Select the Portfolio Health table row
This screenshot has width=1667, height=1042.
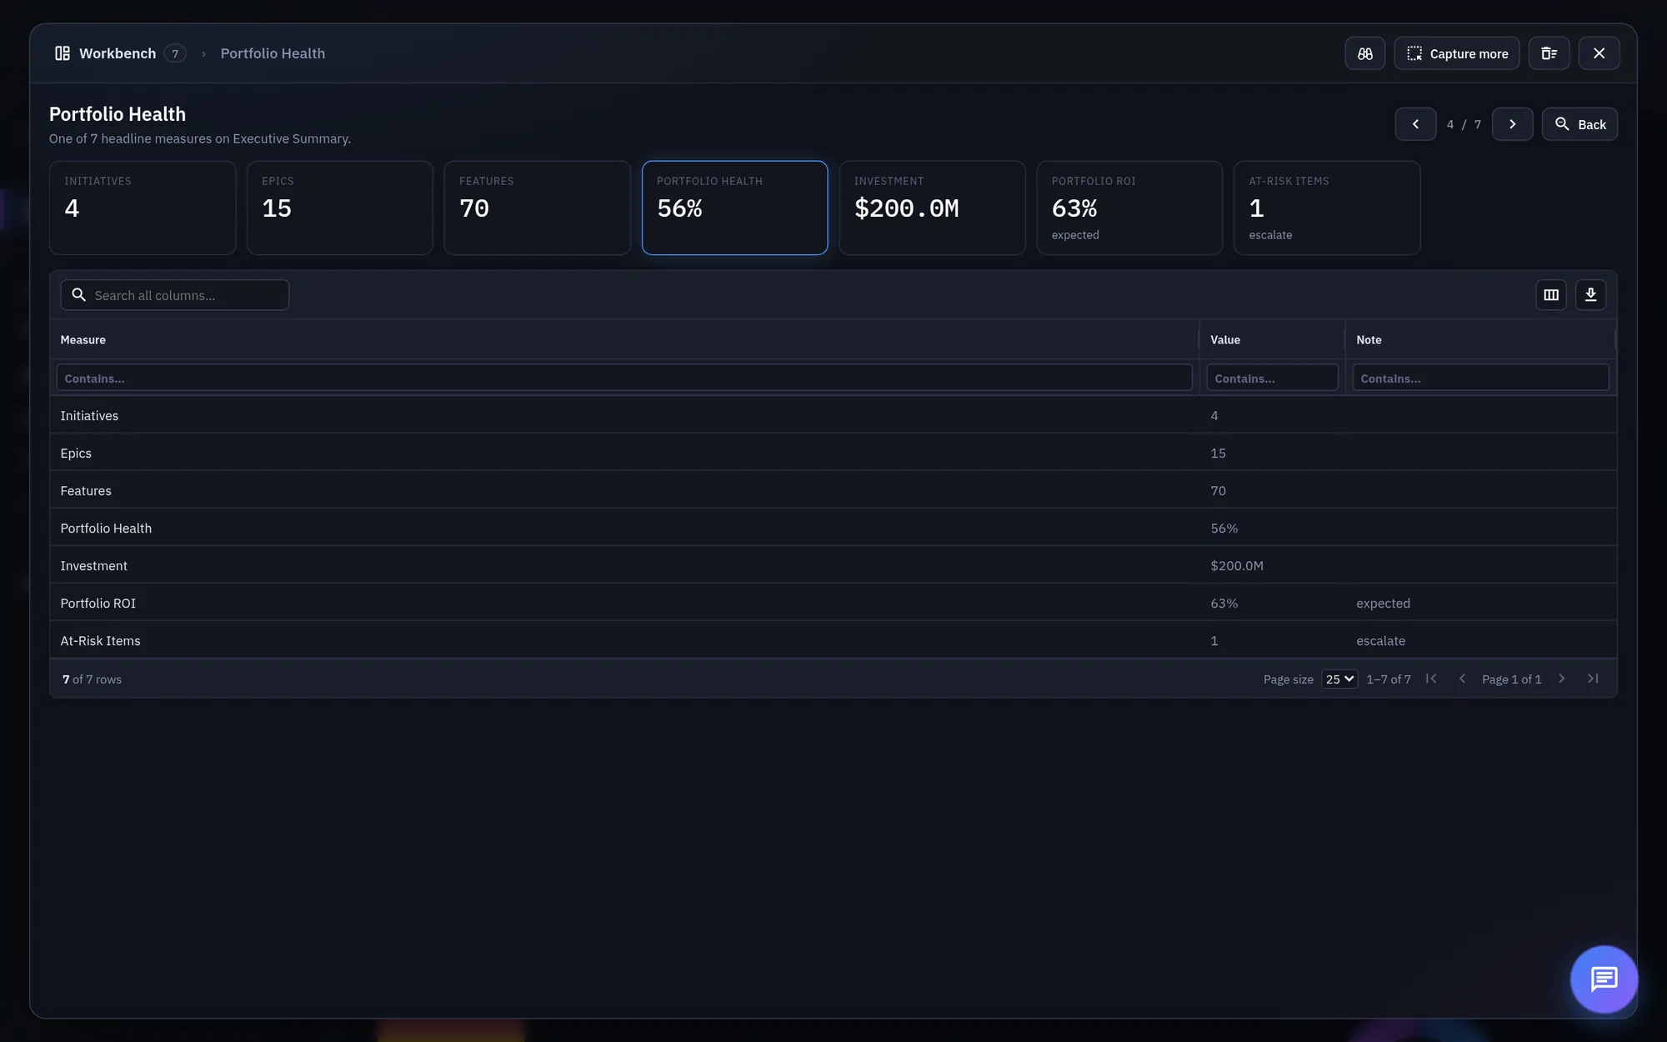pos(833,528)
